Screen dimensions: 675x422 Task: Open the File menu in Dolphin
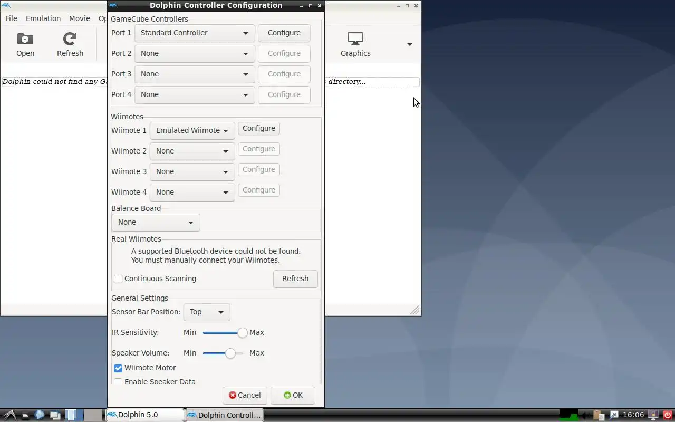[x=11, y=18]
